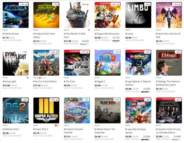
Task: Open The Witcher 3: Wild Hunt cover
Action: (x=77, y=15)
